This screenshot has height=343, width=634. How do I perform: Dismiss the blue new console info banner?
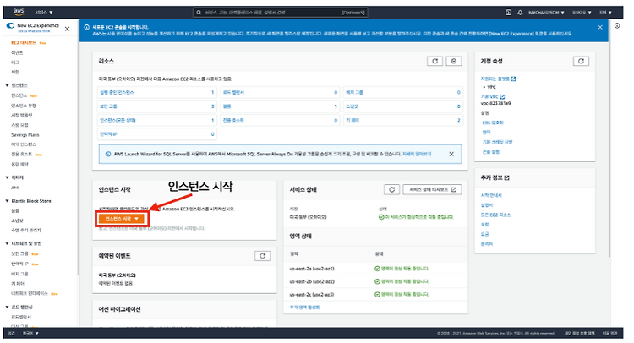pyautogui.click(x=600, y=27)
